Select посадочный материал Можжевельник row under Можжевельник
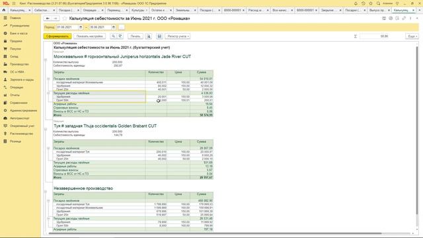 [x=133, y=82]
